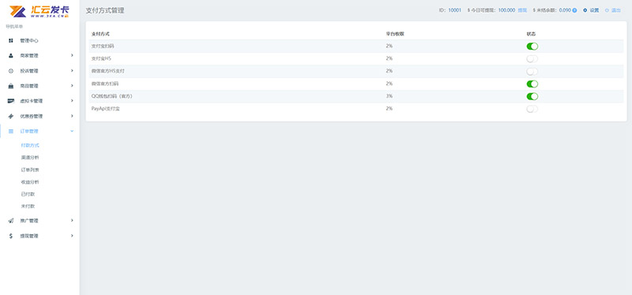Click the 虚拟卡管理 card icon
632x295 pixels.
(11, 101)
